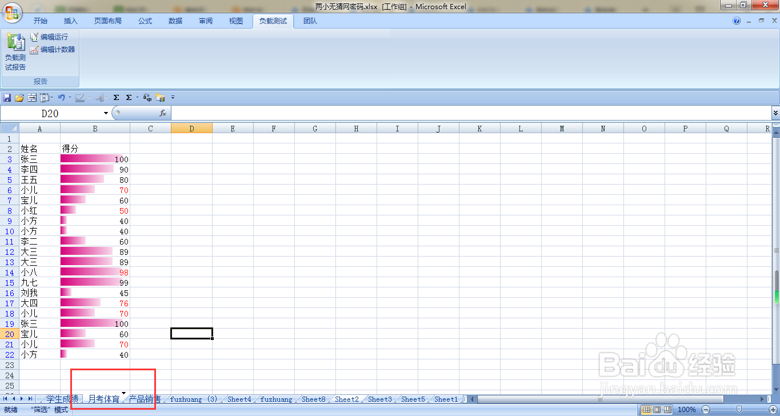Select row 20 header
The height and width of the screenshot is (416, 780).
click(9, 334)
